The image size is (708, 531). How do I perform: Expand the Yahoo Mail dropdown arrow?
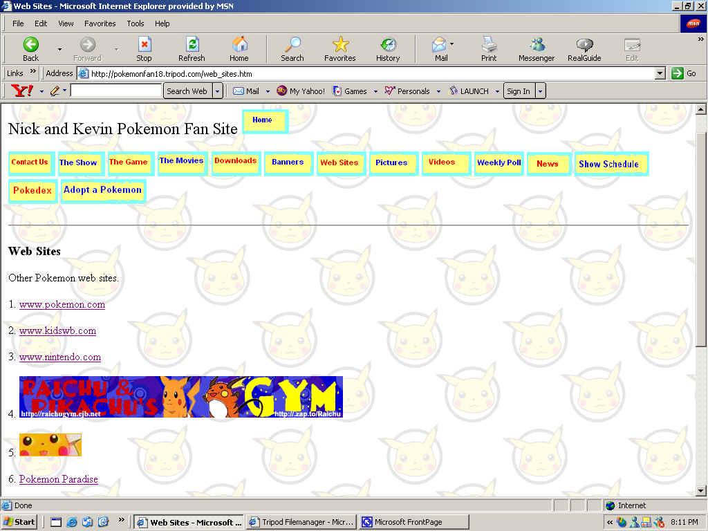(x=268, y=91)
